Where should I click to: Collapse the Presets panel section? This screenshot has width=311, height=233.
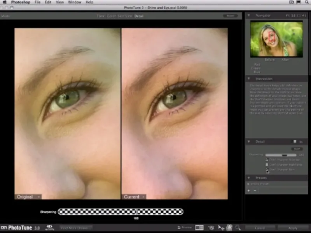tap(249, 178)
